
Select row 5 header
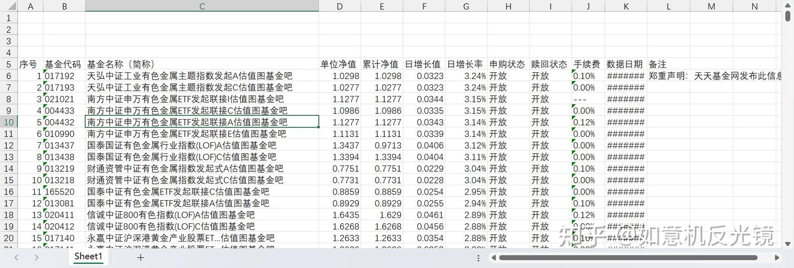(x=9, y=64)
